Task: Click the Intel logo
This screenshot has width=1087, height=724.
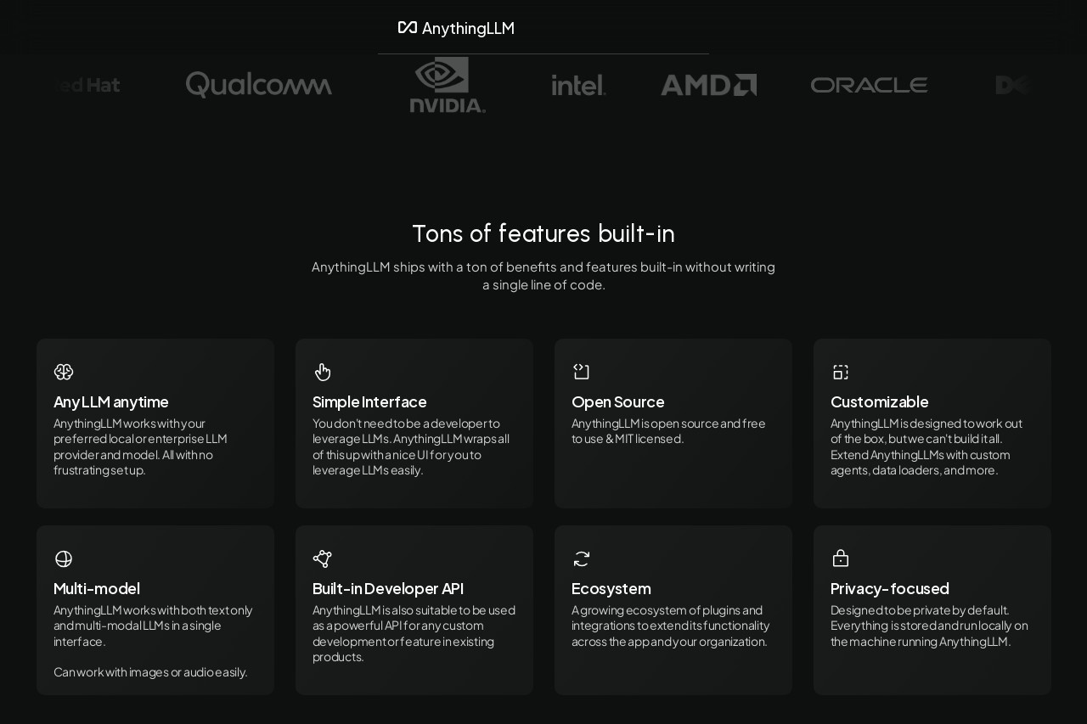Action: [x=578, y=85]
